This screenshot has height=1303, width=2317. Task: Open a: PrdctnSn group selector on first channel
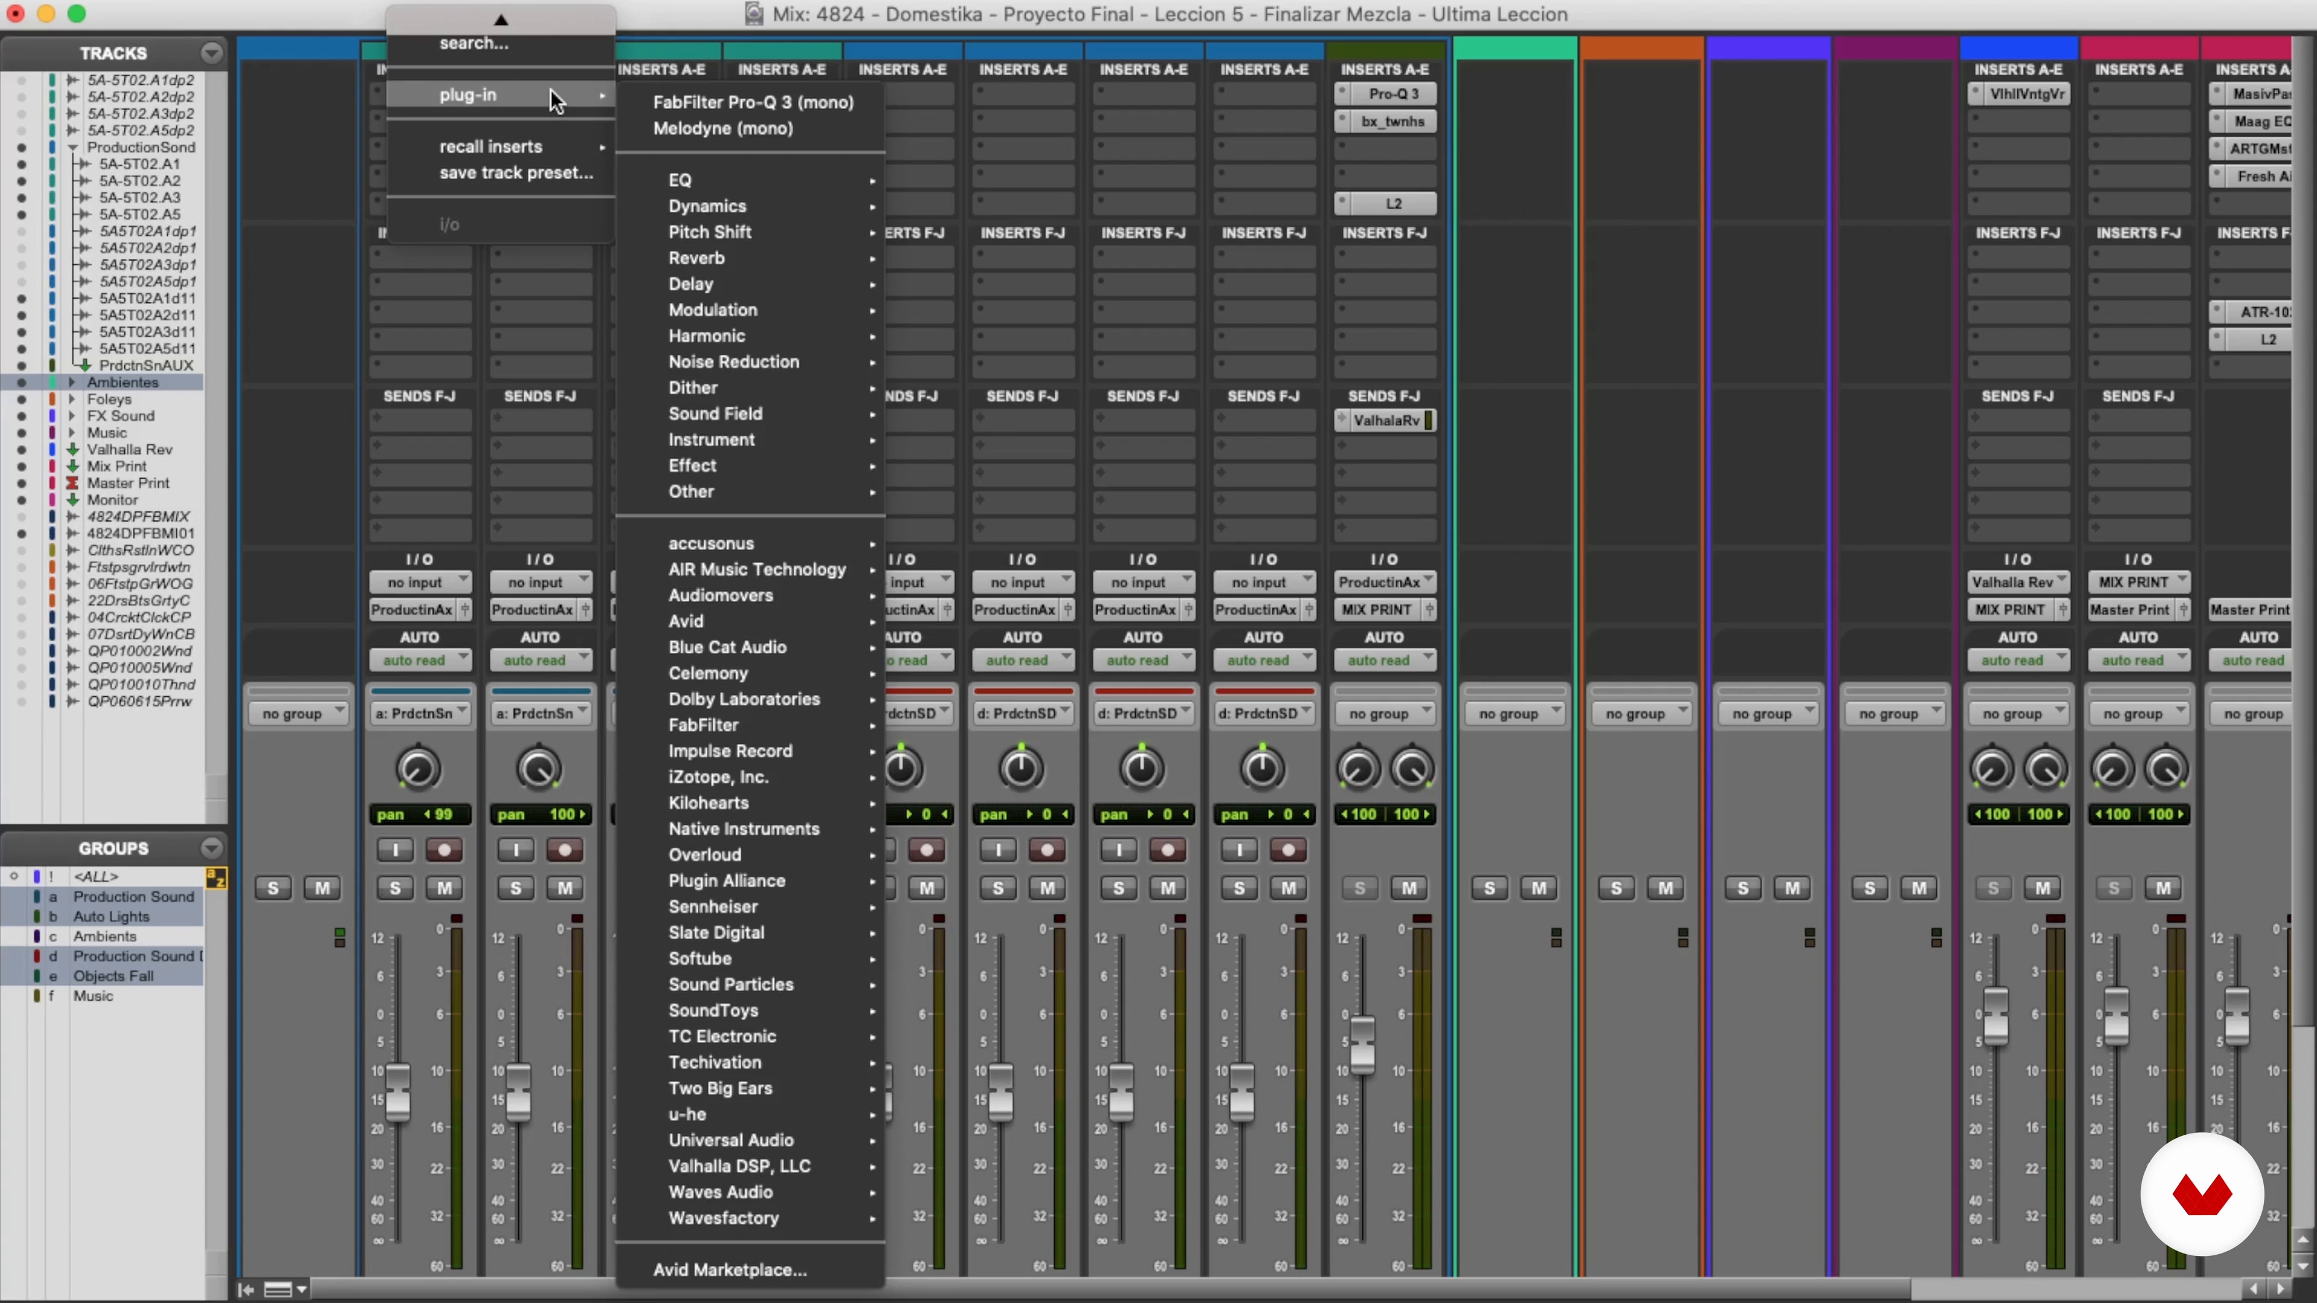[x=420, y=714]
